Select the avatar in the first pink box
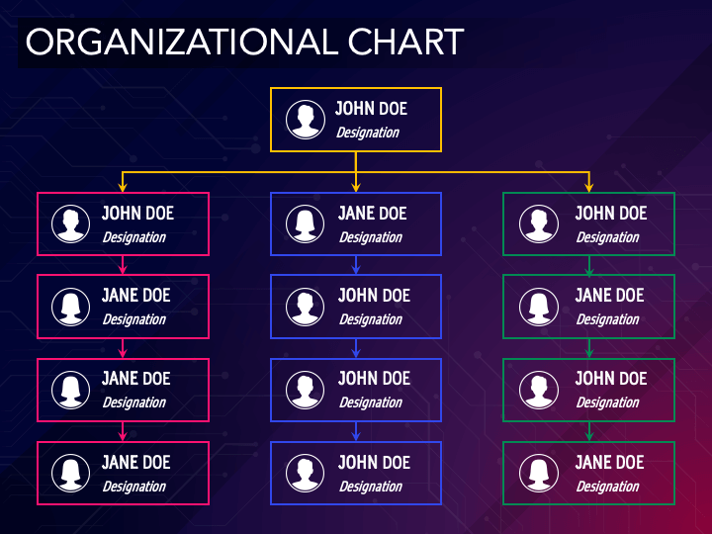 [x=71, y=223]
